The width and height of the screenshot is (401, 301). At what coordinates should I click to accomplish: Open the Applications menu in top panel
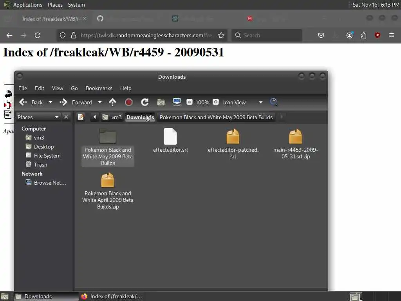point(23,5)
